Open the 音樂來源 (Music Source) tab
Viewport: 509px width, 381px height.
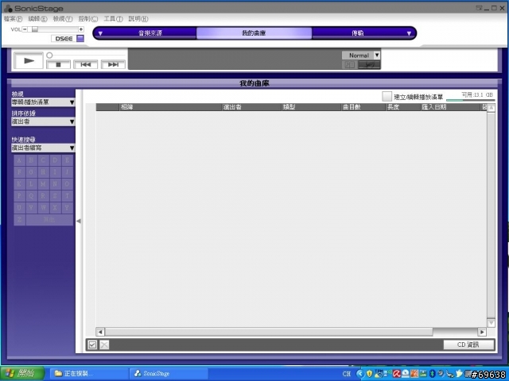click(150, 33)
